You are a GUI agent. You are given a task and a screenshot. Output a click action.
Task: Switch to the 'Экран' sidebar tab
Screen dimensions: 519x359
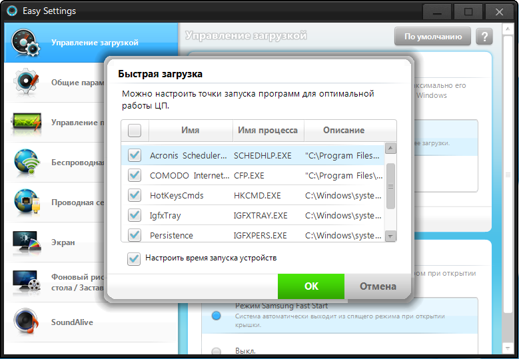pos(55,242)
